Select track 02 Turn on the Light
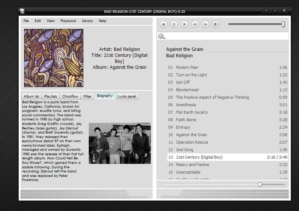299x211 pixels. [228, 75]
